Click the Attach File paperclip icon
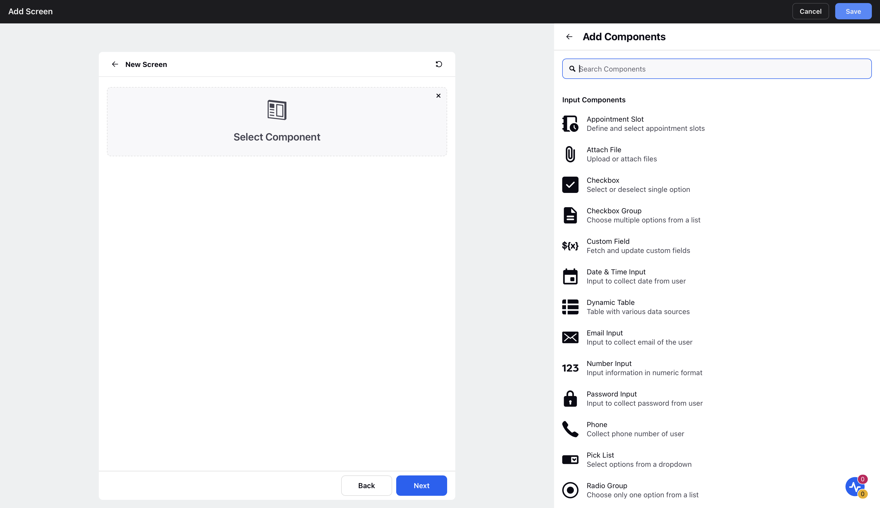 coord(570,154)
